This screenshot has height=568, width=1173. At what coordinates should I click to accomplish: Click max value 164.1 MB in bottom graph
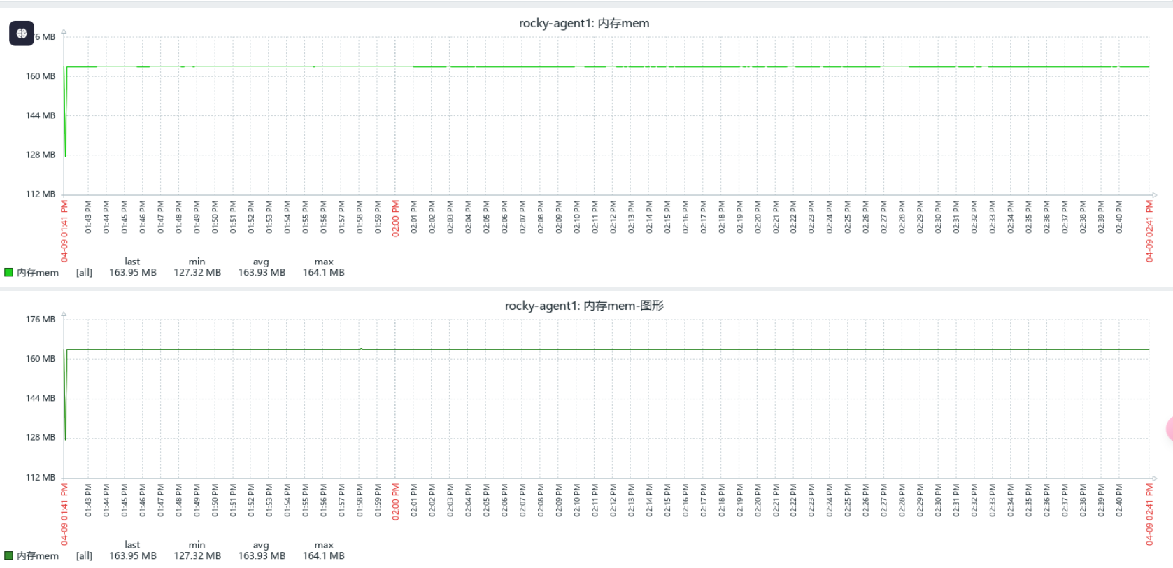324,555
